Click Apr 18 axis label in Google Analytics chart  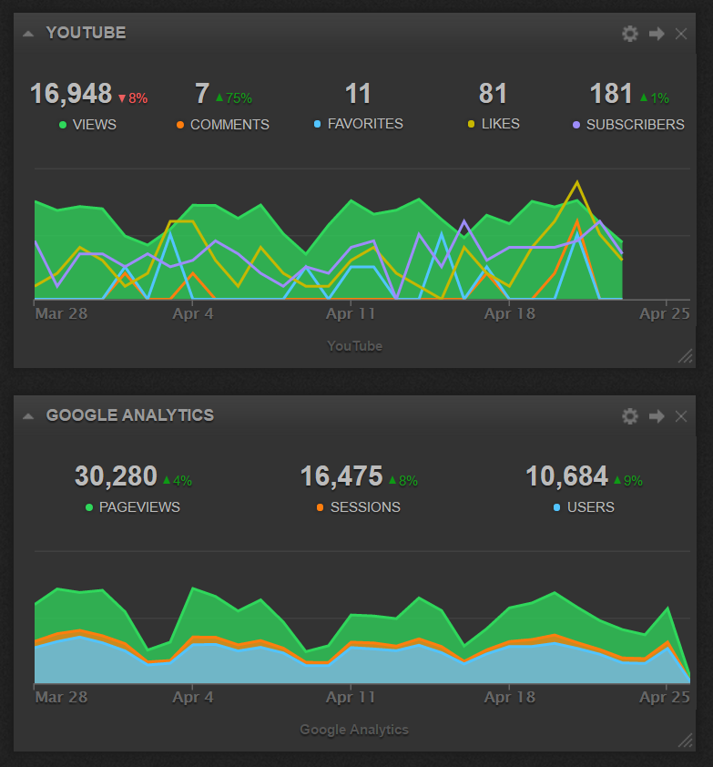(x=510, y=697)
